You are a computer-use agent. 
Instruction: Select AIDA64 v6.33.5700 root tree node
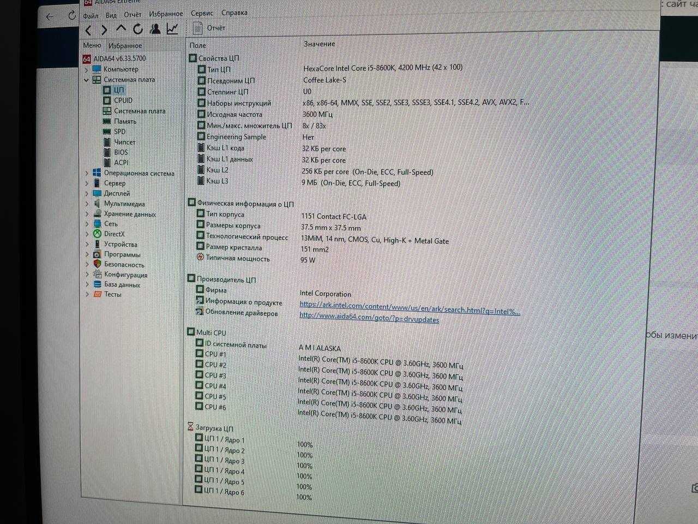pyautogui.click(x=115, y=58)
